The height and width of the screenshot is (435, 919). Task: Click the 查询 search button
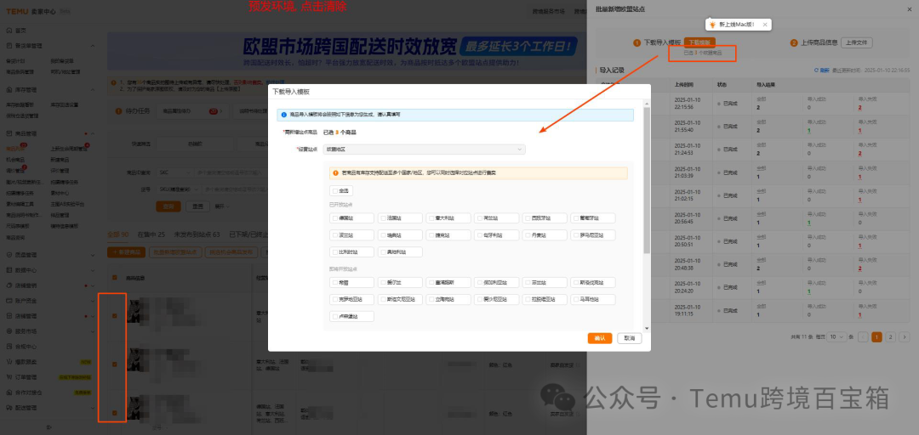click(168, 206)
